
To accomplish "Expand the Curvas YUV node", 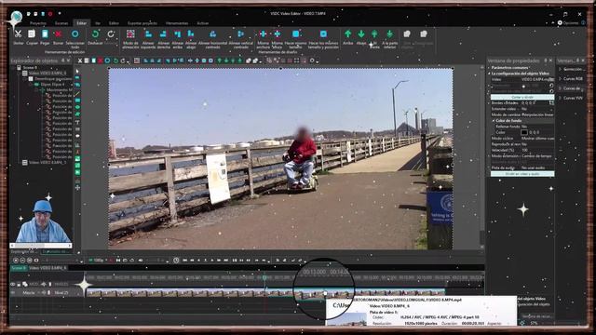I will (560, 98).
